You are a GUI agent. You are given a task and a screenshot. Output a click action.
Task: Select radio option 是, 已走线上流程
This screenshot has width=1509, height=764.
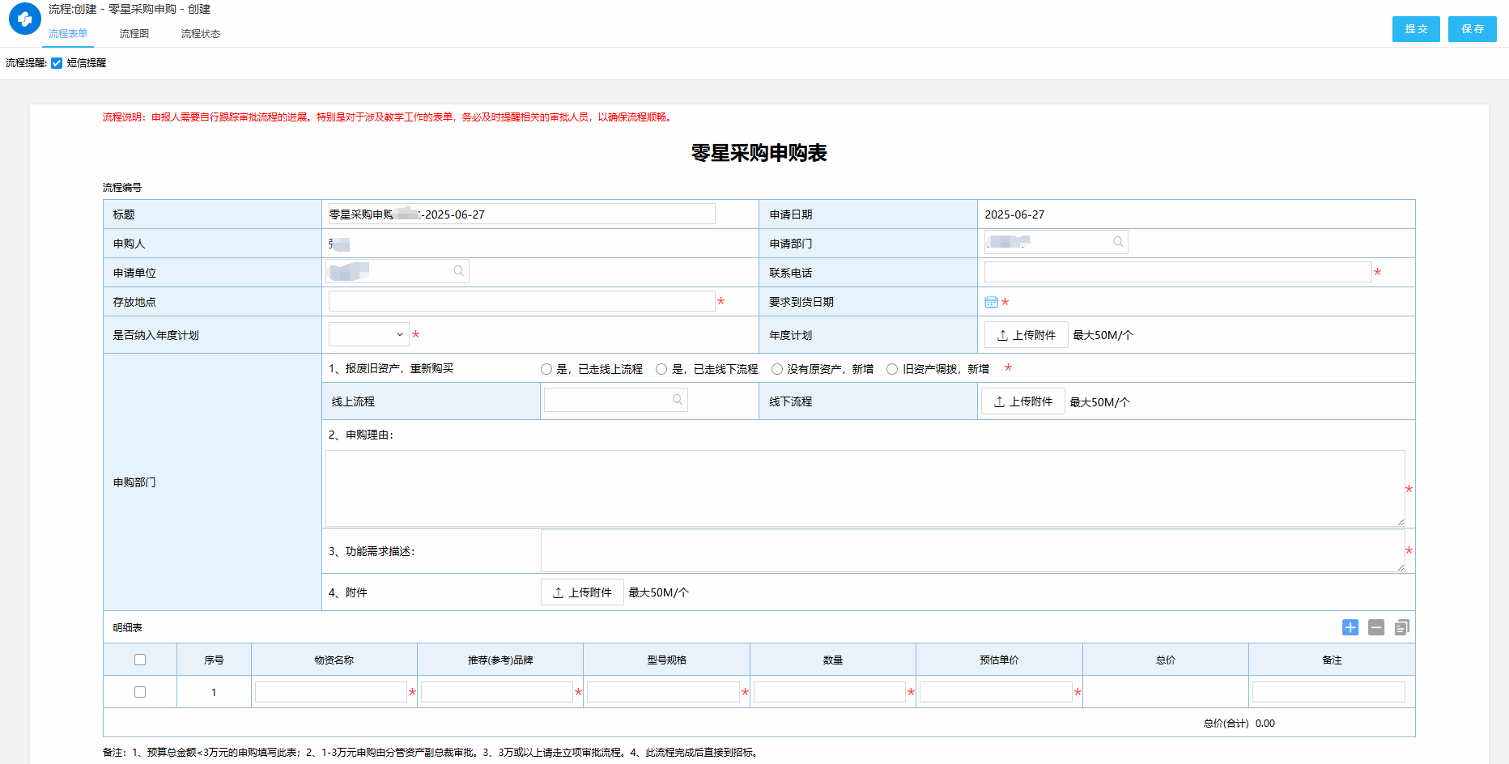pyautogui.click(x=546, y=369)
